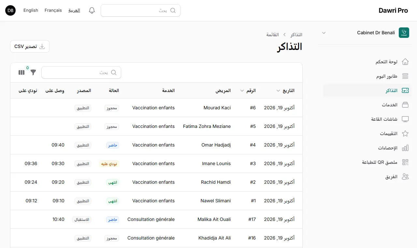Click Consultation générale for Khadidja Ait Ali
Screen dimensions: 417x248
coord(151,238)
